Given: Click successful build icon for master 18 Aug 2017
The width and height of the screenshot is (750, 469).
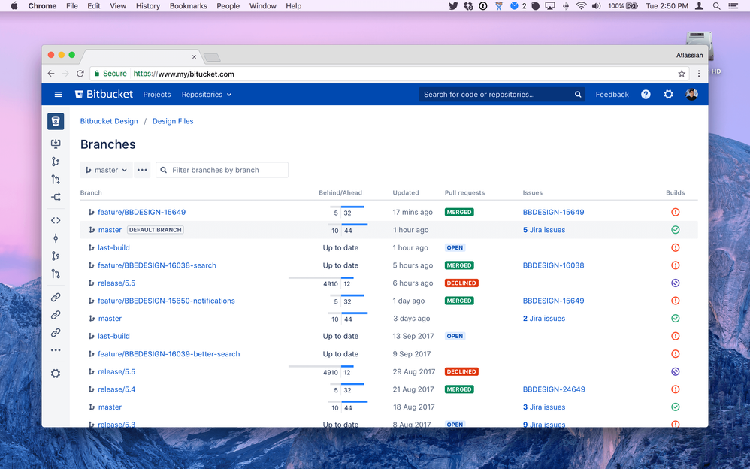Looking at the screenshot, I should coord(676,407).
